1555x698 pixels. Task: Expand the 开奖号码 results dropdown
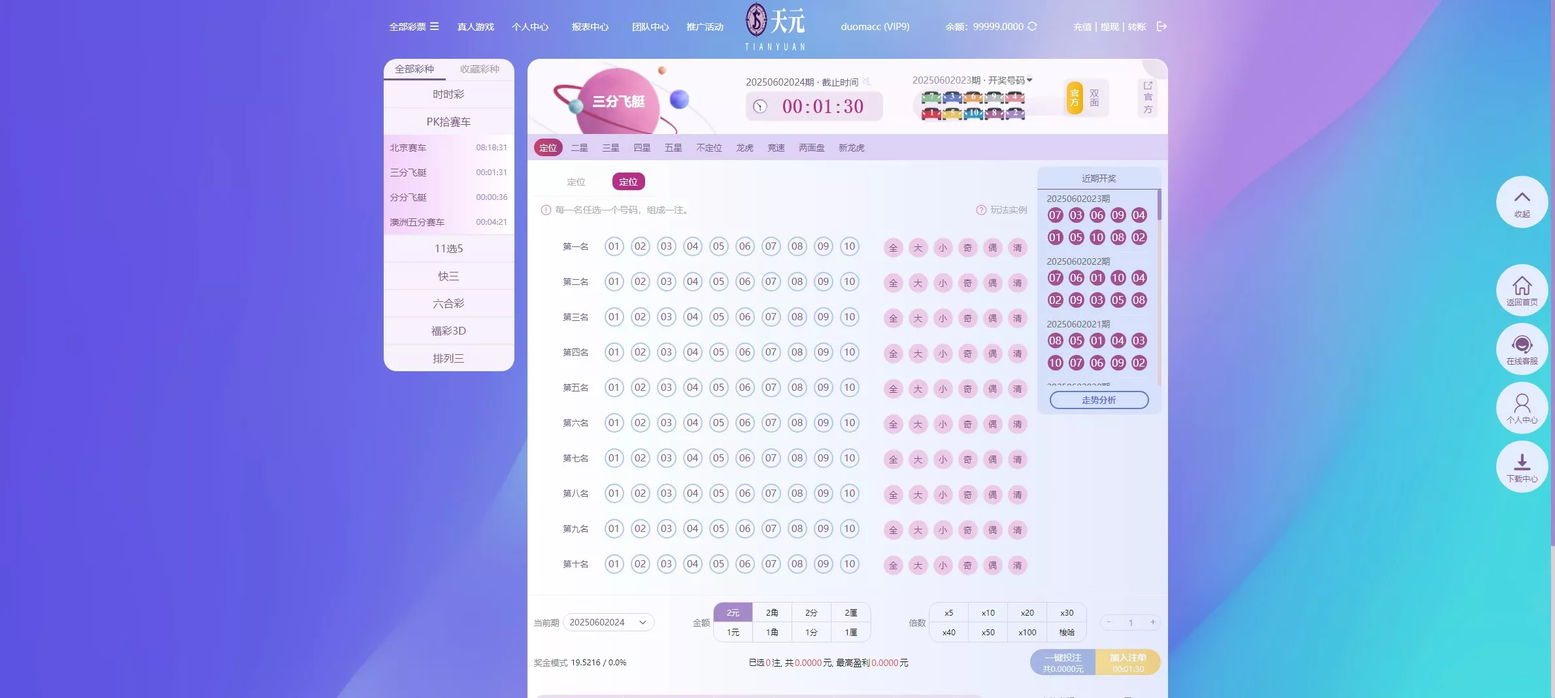pos(1029,80)
